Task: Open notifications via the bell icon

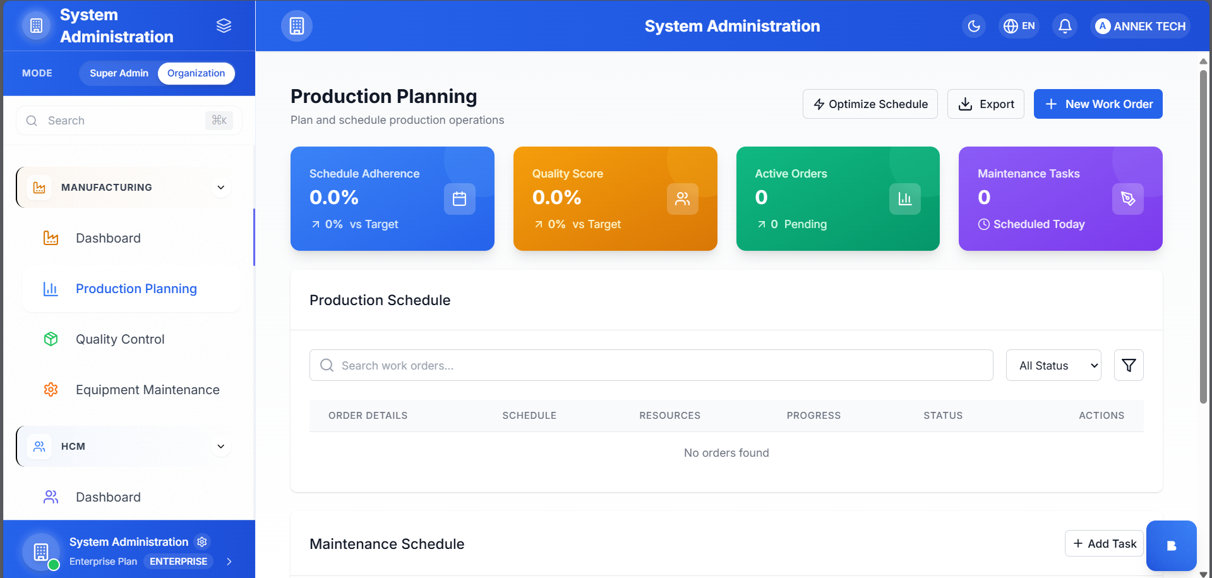Action: [1065, 26]
